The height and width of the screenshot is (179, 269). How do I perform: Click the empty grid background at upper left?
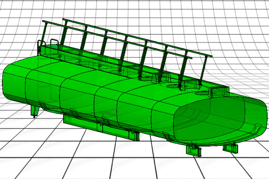tap(18, 22)
